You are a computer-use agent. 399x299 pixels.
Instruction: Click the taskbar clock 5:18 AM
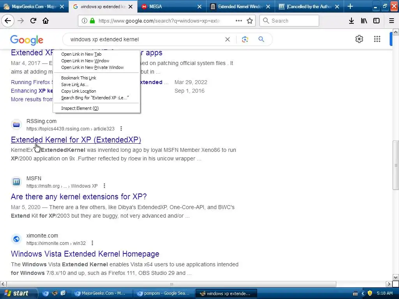pos(385,294)
